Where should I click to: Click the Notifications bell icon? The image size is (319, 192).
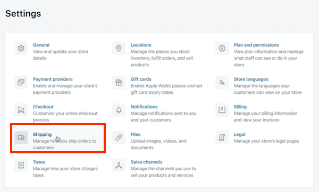pyautogui.click(x=119, y=110)
